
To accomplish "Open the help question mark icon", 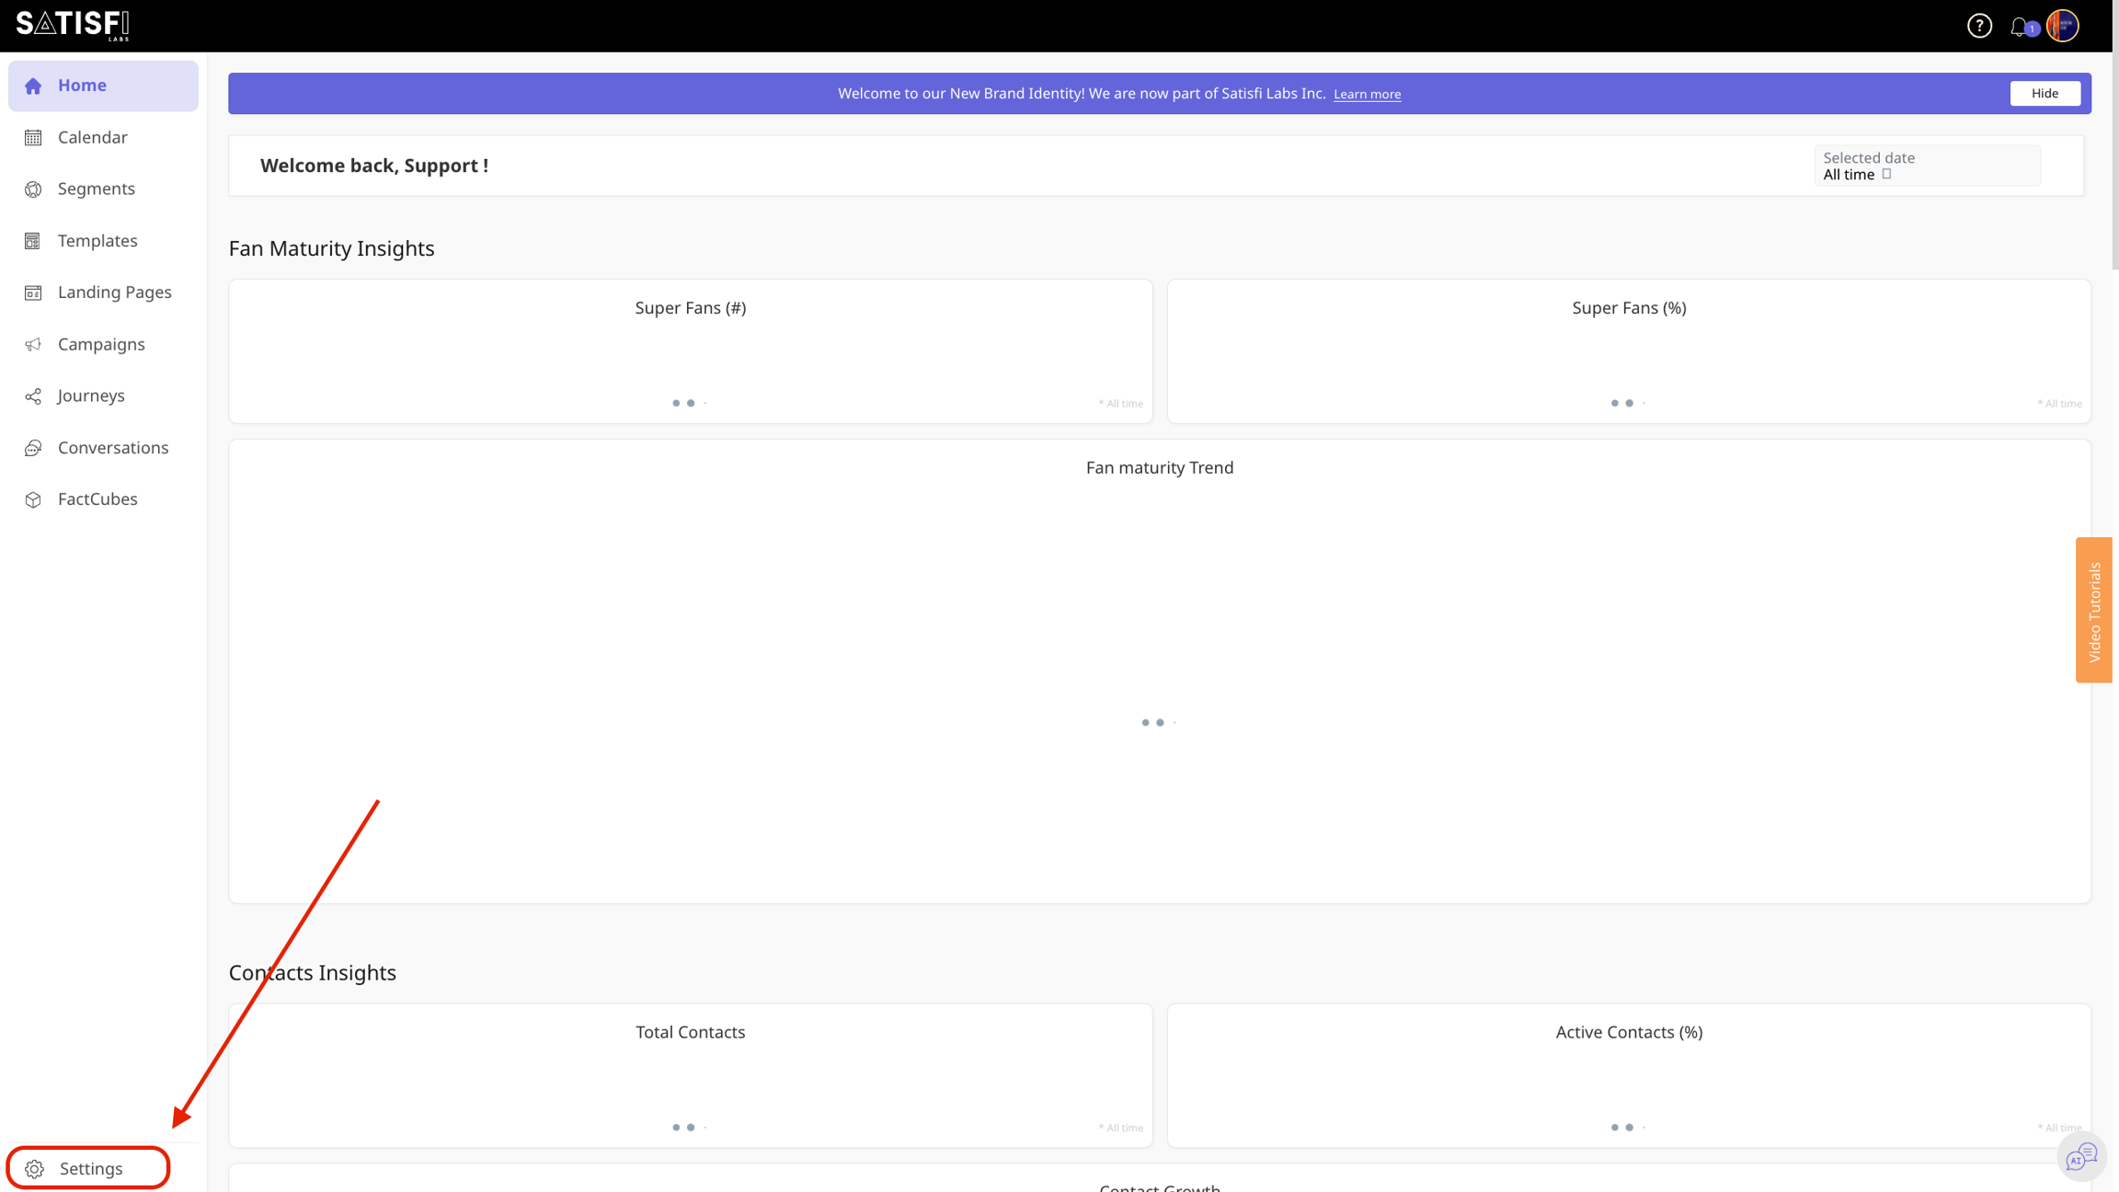I will pos(1979,26).
